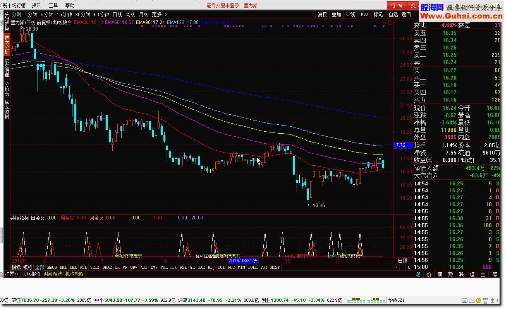
Task: Select the 1分钟 period
Action: tap(31, 14)
